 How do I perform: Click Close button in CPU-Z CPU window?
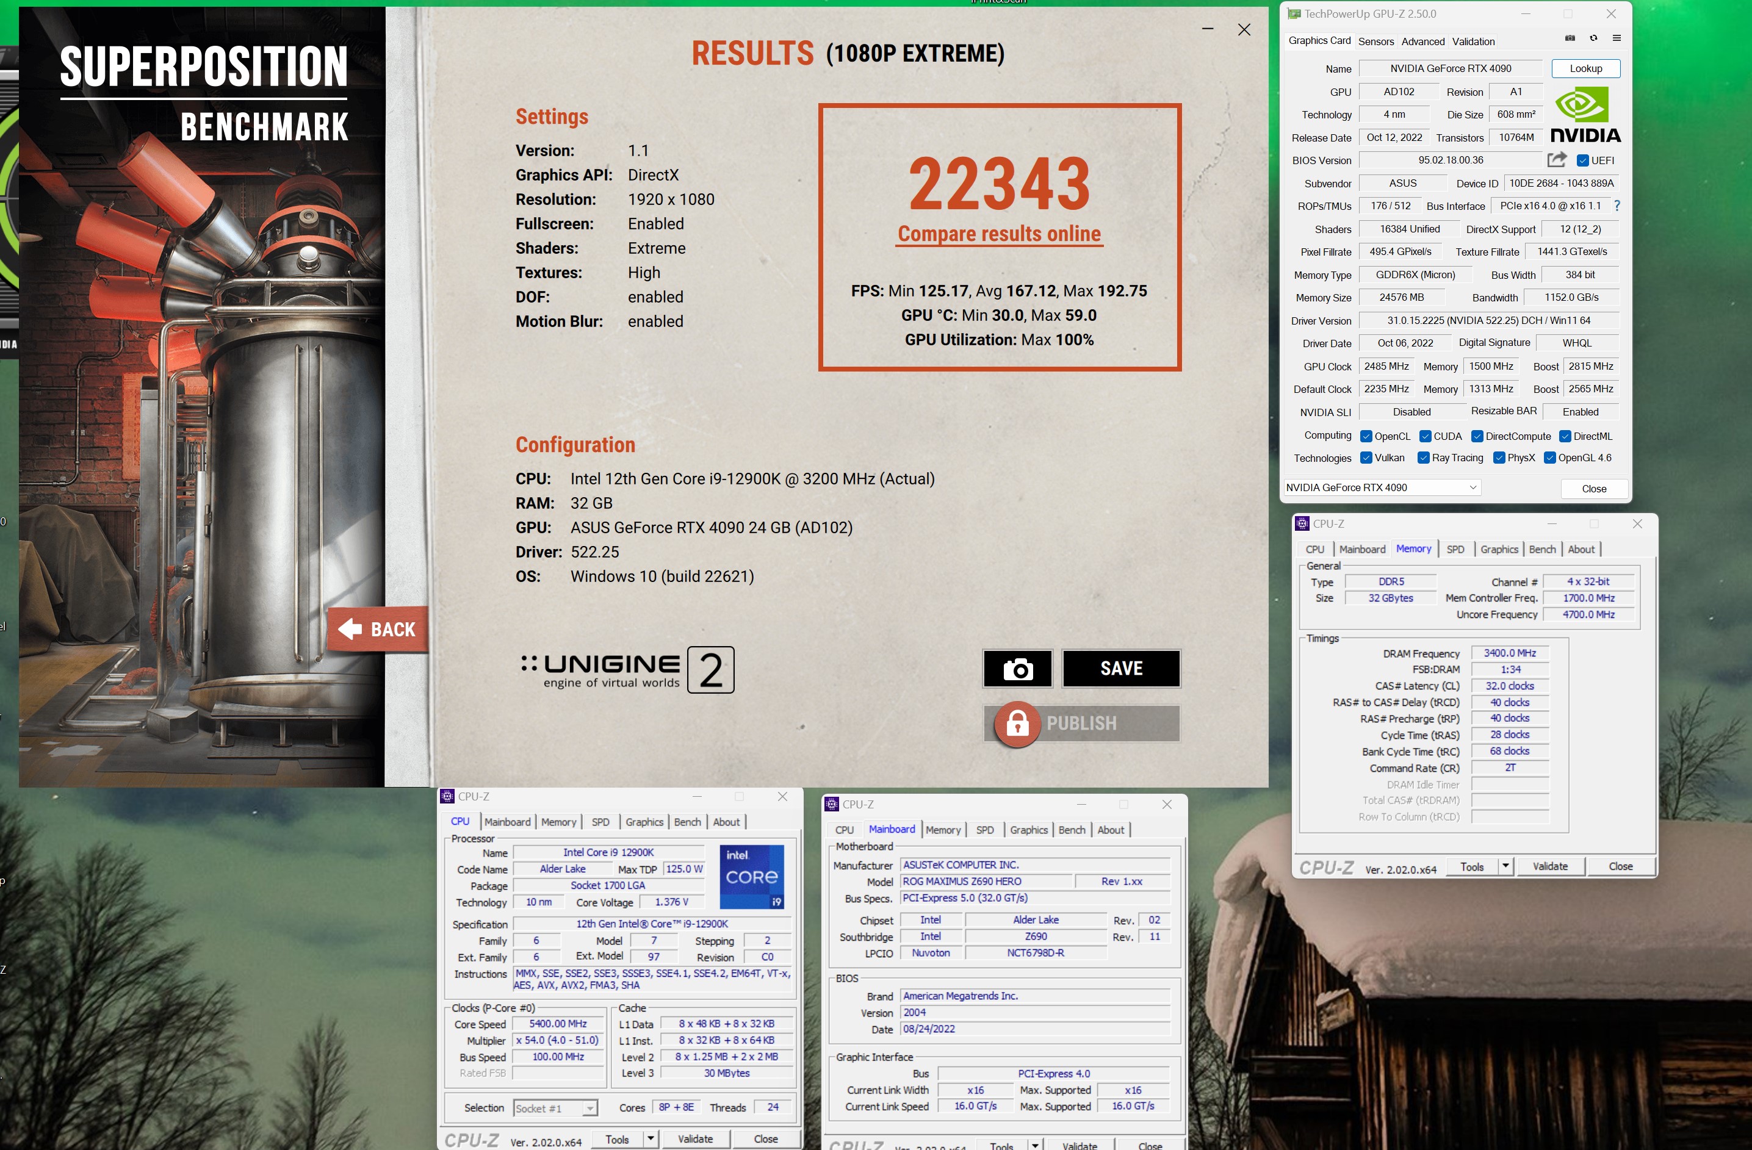click(766, 1139)
